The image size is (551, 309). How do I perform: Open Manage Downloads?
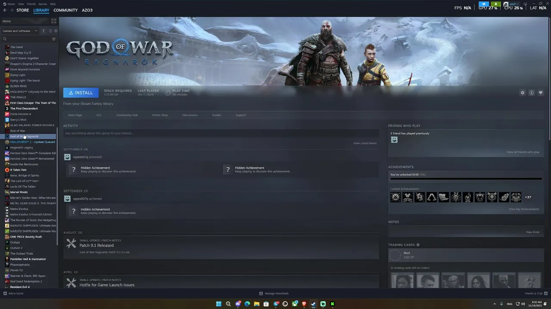(x=274, y=294)
